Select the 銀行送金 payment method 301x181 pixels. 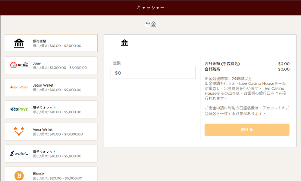click(x=51, y=43)
